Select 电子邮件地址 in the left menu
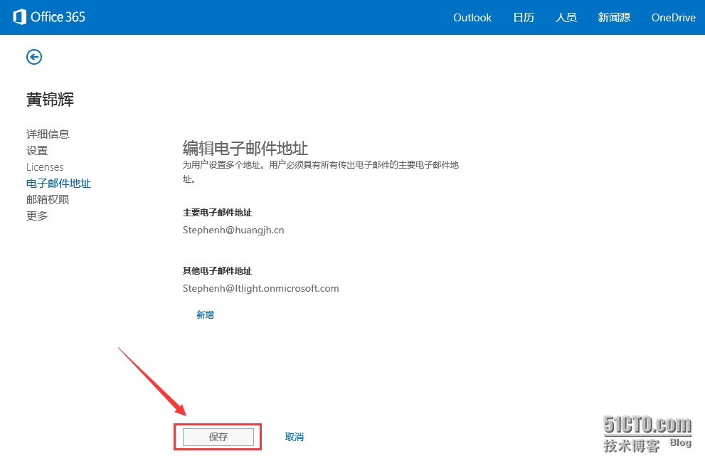This screenshot has width=705, height=466. point(58,183)
